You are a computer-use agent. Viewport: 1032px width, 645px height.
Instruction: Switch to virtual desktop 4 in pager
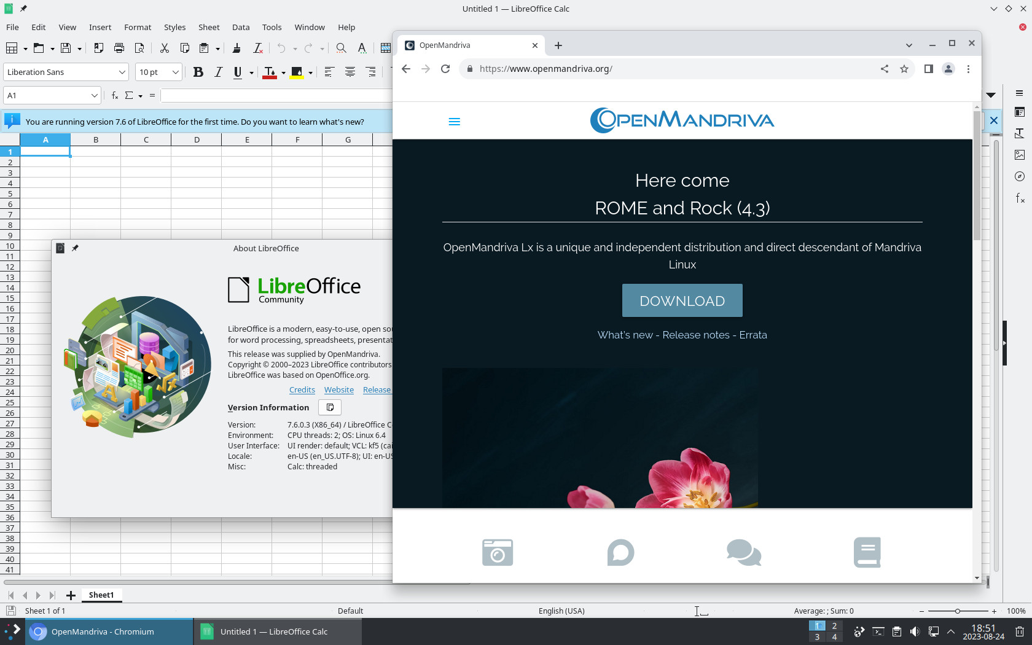coord(834,637)
